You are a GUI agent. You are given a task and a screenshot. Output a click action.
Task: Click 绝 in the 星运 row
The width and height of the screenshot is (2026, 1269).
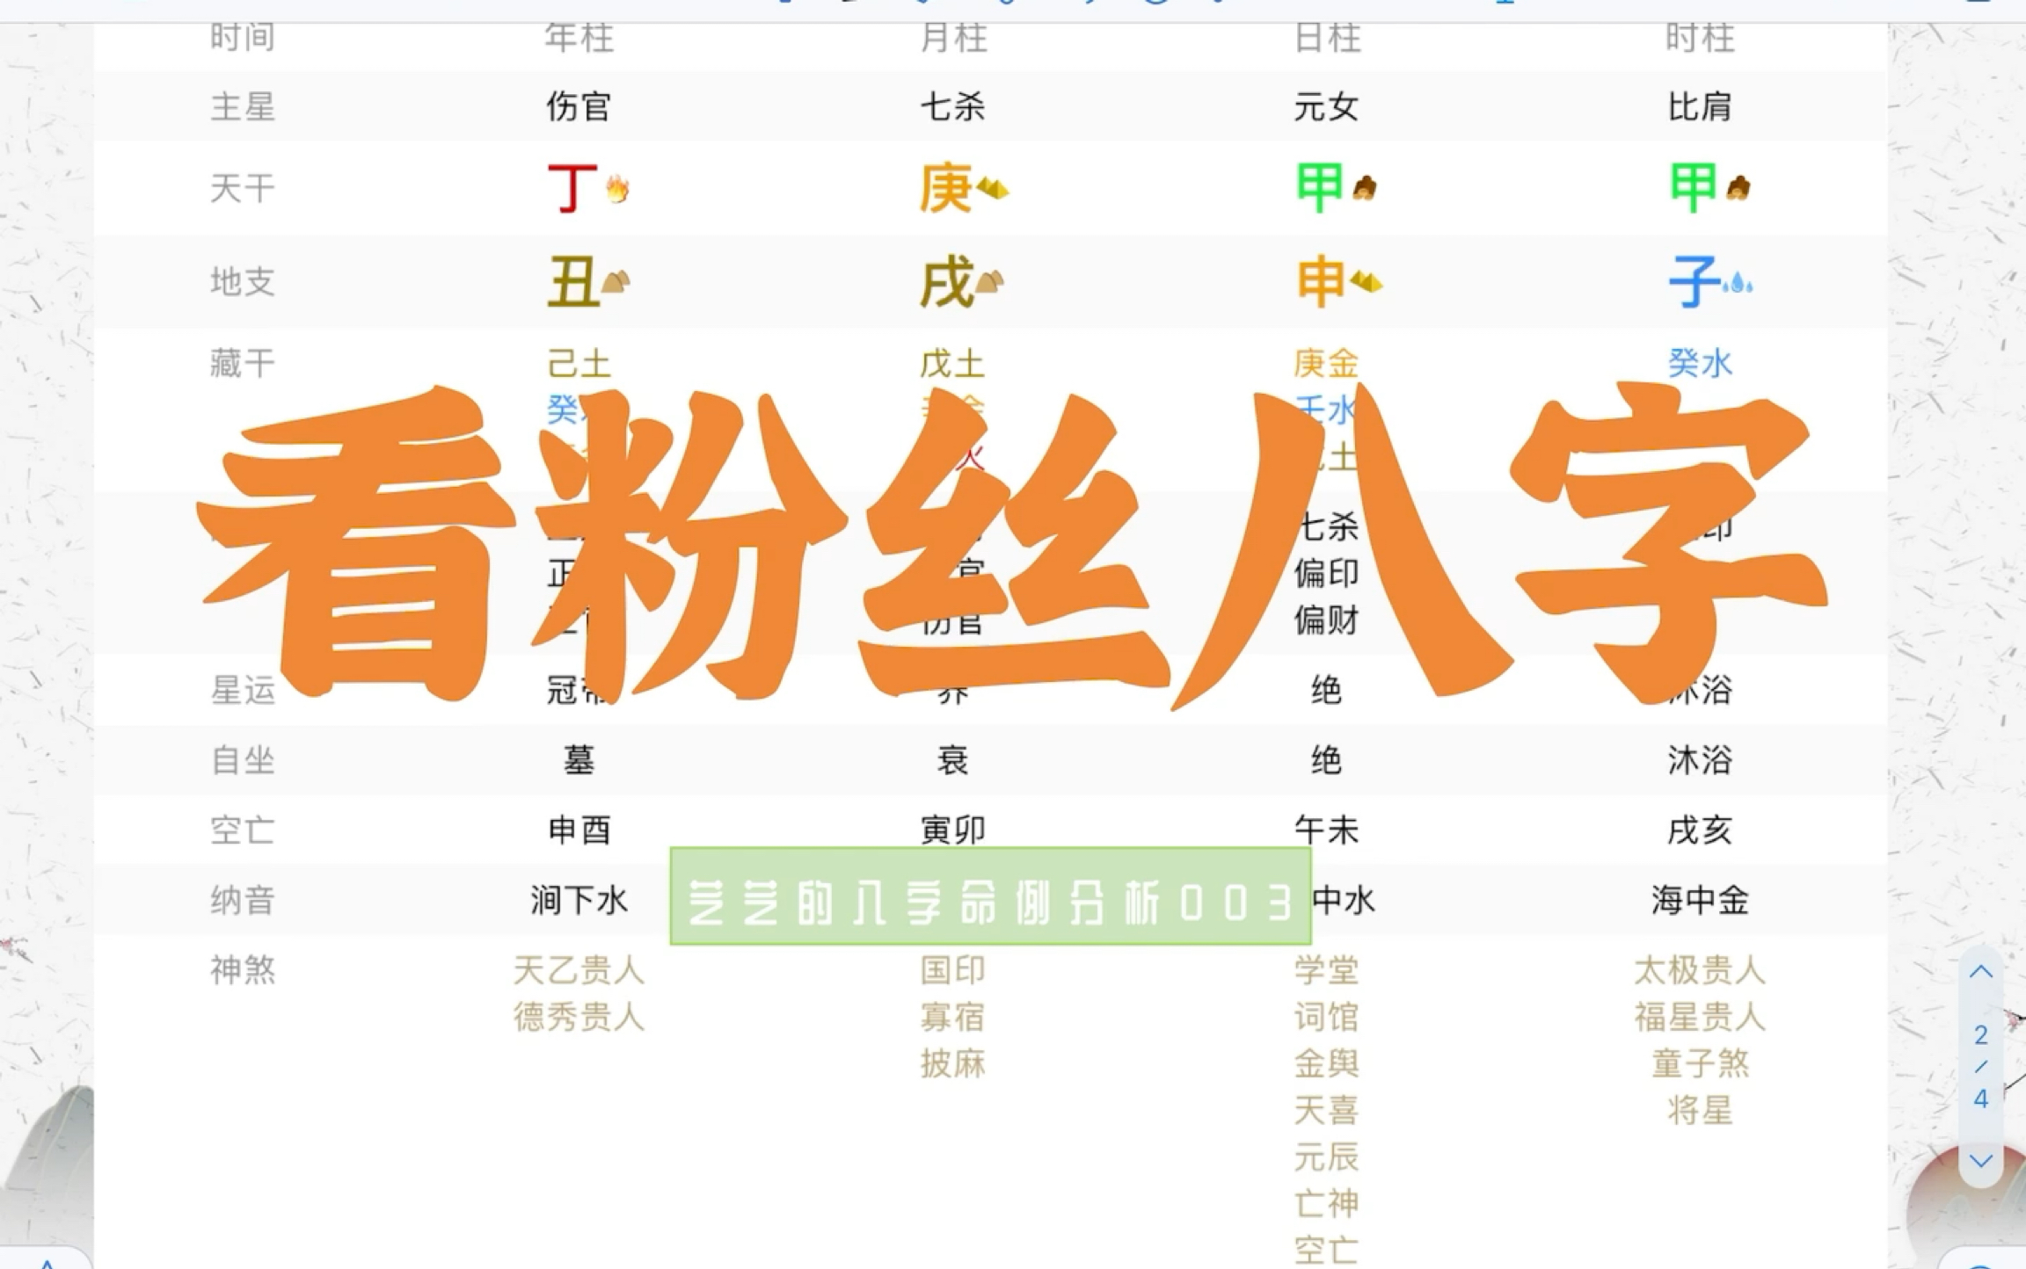(x=1326, y=690)
